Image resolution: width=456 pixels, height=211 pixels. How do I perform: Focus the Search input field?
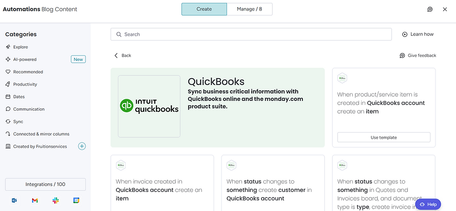pyautogui.click(x=251, y=34)
